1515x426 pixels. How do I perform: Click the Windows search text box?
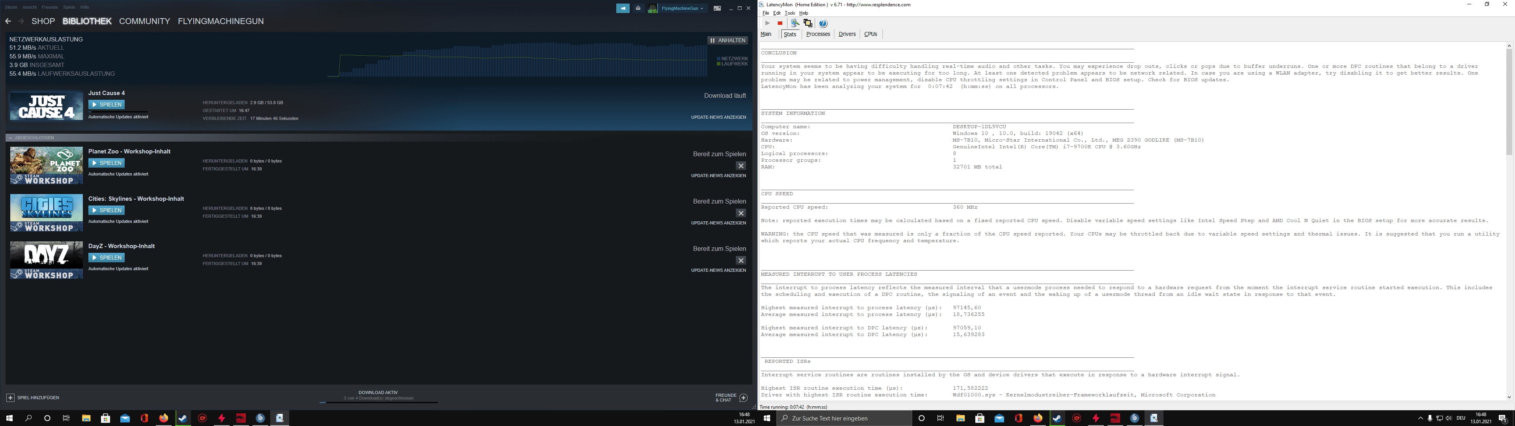pyautogui.click(x=844, y=419)
